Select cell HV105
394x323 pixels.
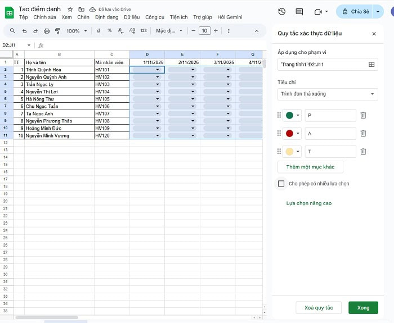pos(112,99)
